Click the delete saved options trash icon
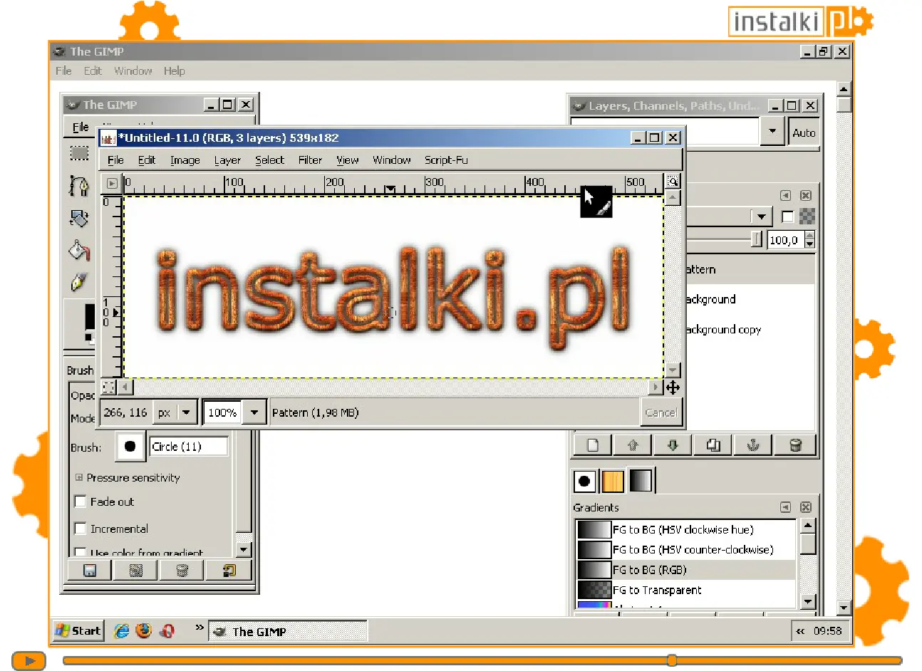This screenshot has width=922, height=671. tap(182, 571)
